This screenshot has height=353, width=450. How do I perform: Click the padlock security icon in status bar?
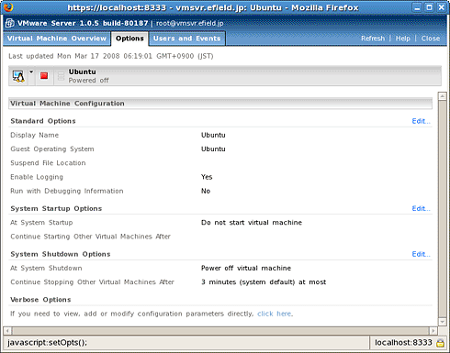440,343
